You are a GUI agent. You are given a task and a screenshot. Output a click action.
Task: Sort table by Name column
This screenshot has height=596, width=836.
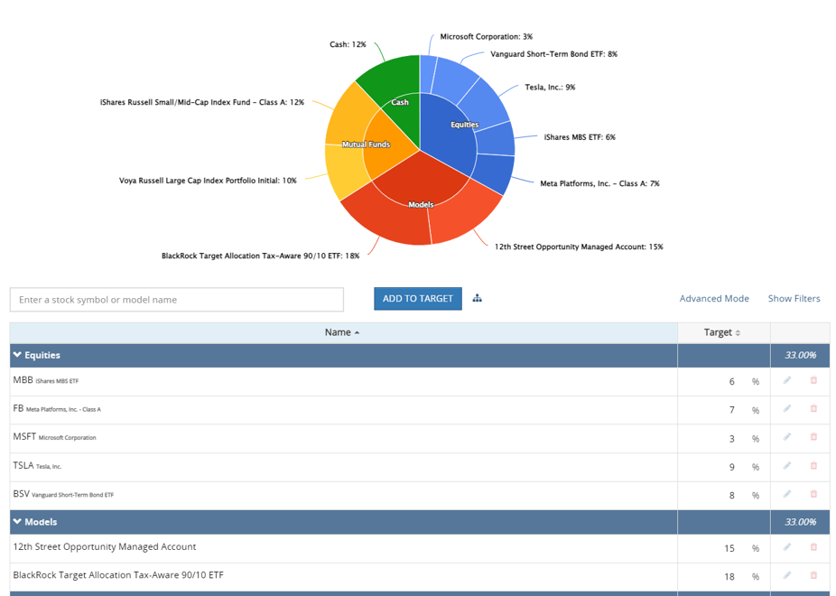click(x=343, y=332)
